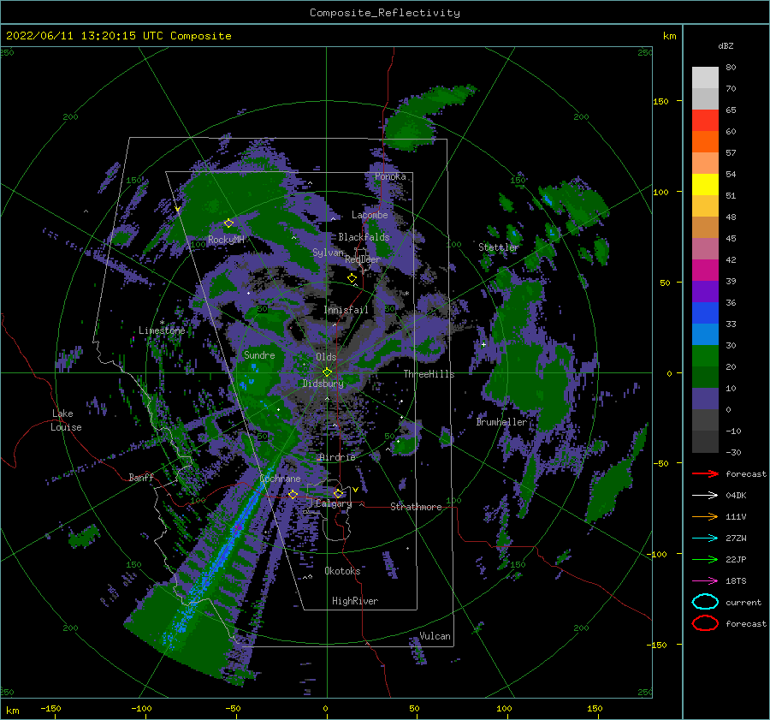Click the Lake Louise label
Screen dimensions: 770x720
tap(66, 420)
